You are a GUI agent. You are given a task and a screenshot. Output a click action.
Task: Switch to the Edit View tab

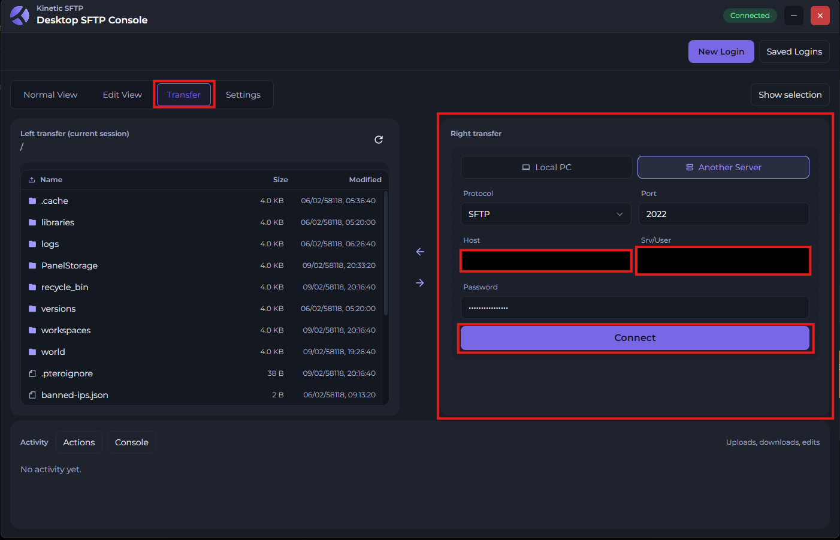coord(122,95)
